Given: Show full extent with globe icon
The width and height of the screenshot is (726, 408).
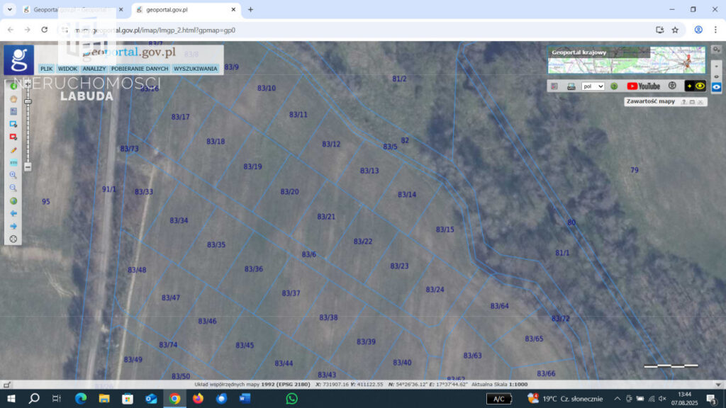Looking at the screenshot, I should (x=13, y=200).
